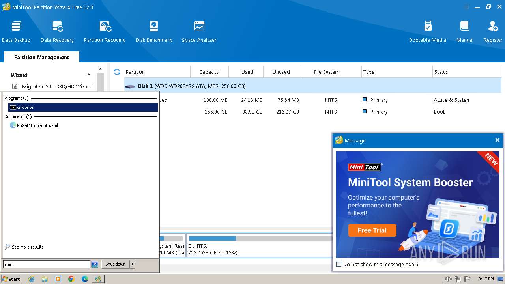
Task: Open Disk Benchmark
Action: coord(154,32)
